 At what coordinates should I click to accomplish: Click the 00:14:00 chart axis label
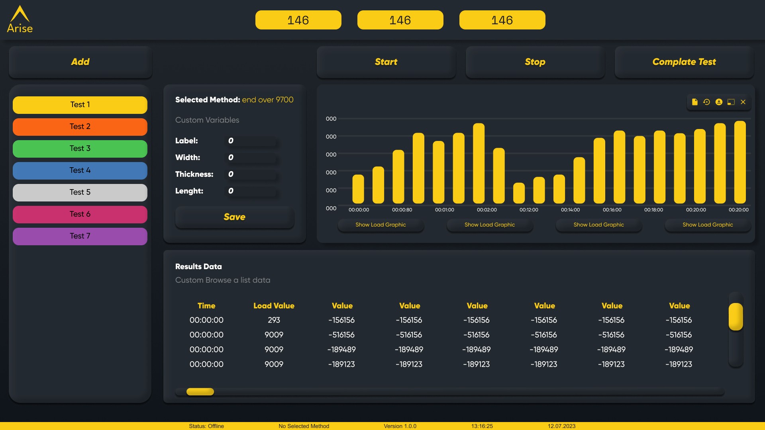[571, 210]
